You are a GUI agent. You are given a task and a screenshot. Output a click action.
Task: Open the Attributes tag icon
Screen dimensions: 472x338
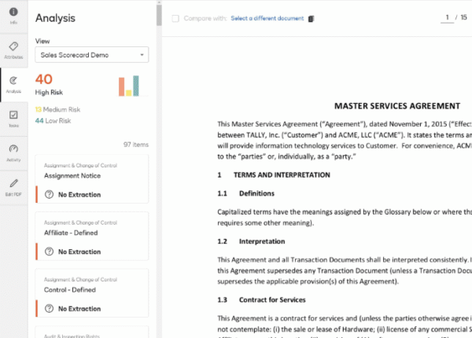(13, 51)
